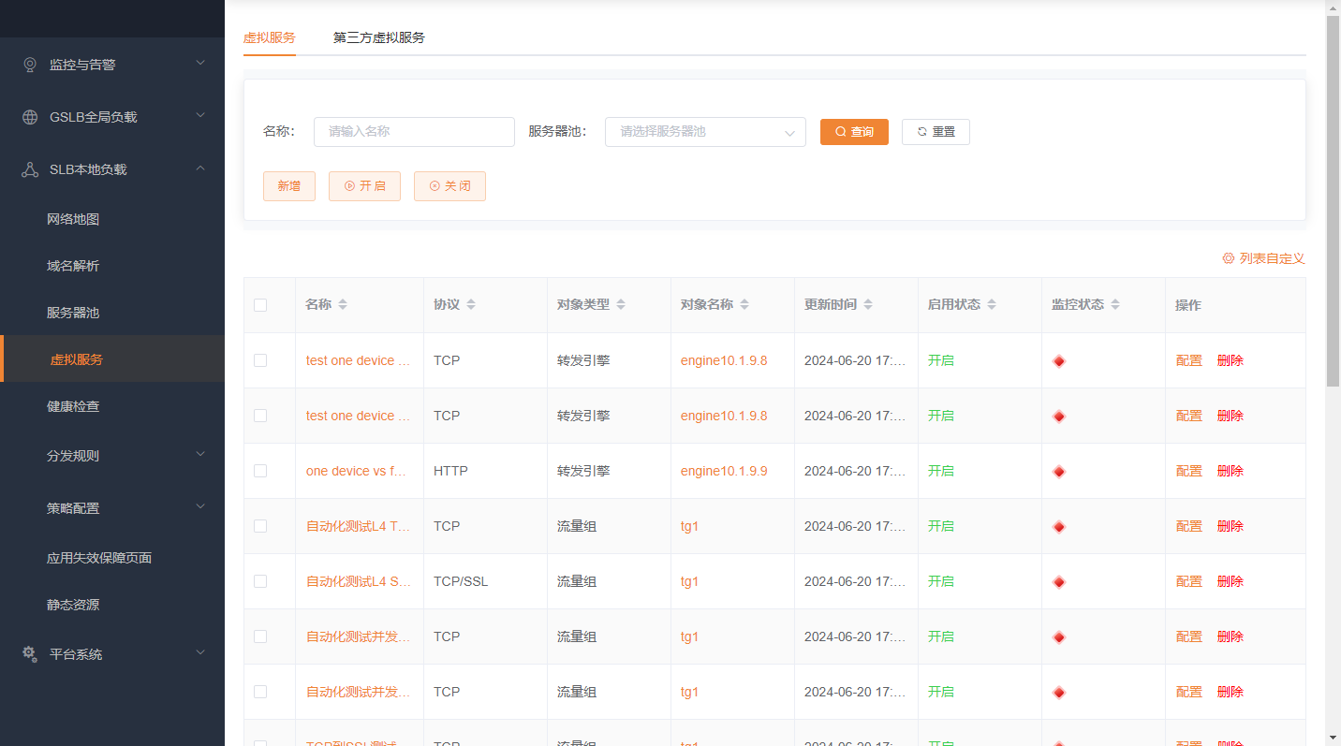Click the 操作 column header
This screenshot has width=1341, height=746.
pyautogui.click(x=1188, y=305)
